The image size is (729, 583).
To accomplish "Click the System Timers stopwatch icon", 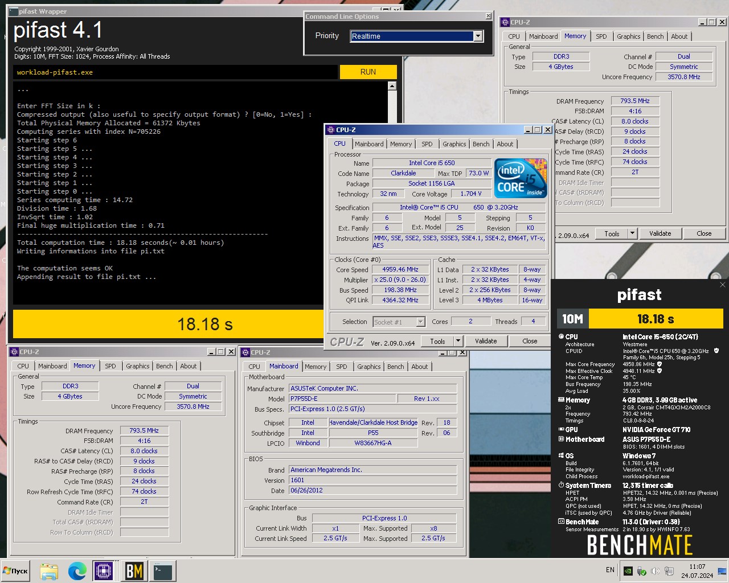I will pos(561,486).
